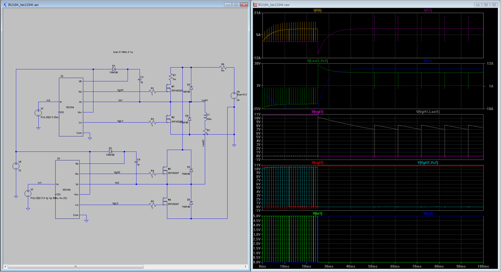Viewport: 501px width, 272px height.
Task: Click the D5 diode symbol
Action: point(191,171)
